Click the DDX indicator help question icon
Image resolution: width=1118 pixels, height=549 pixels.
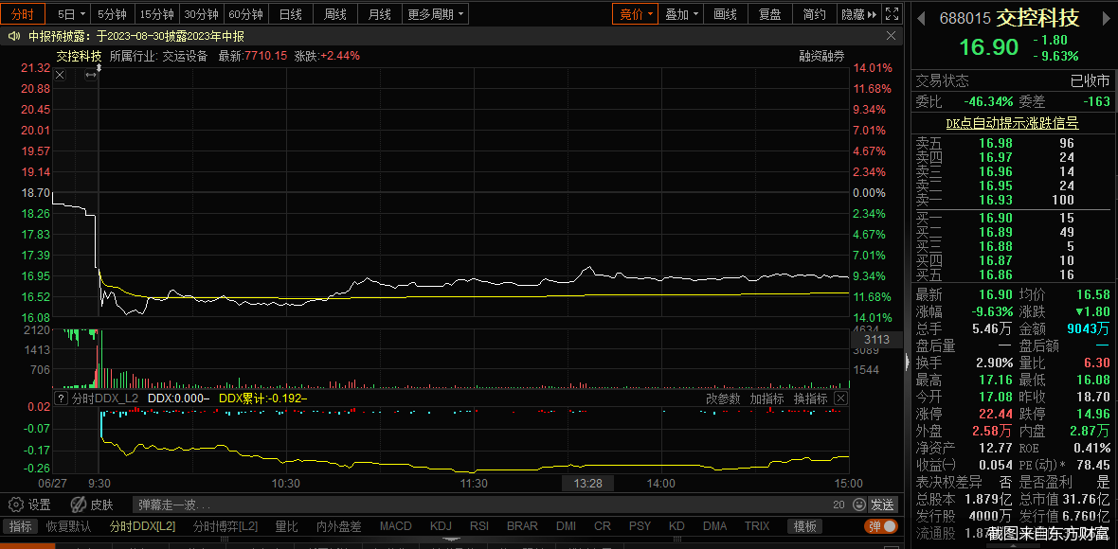point(61,398)
